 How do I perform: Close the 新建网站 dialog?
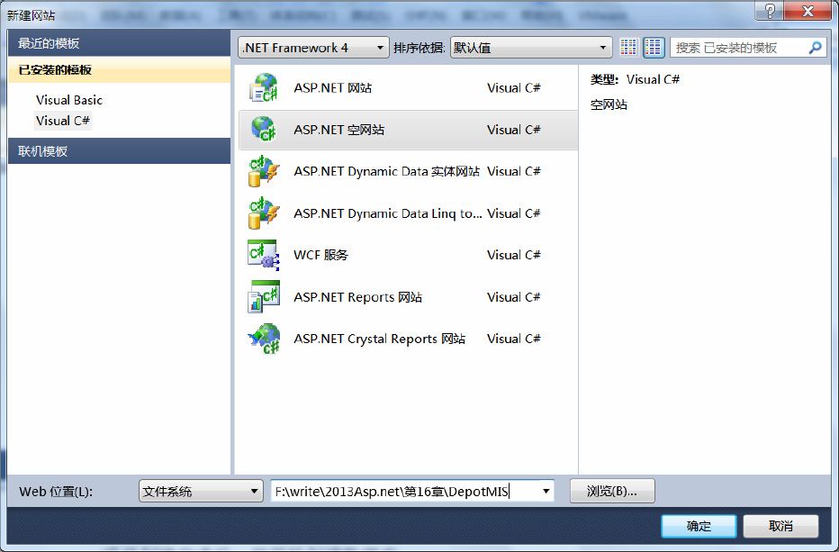click(808, 11)
